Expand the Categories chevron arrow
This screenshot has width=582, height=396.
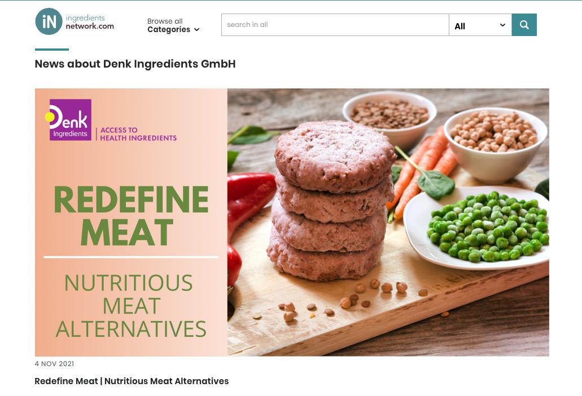pyautogui.click(x=196, y=30)
